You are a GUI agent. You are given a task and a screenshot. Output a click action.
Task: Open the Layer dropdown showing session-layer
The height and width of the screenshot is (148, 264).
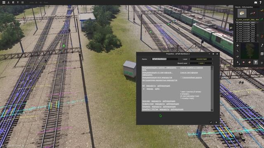(201, 59)
